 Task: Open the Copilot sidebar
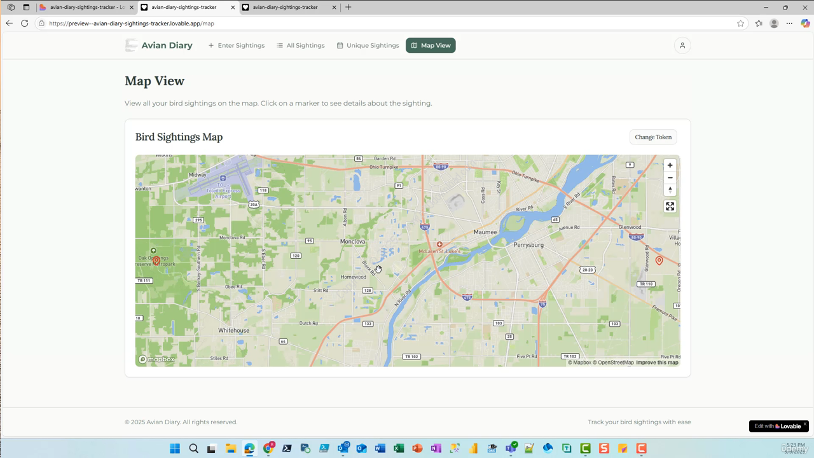(805, 24)
